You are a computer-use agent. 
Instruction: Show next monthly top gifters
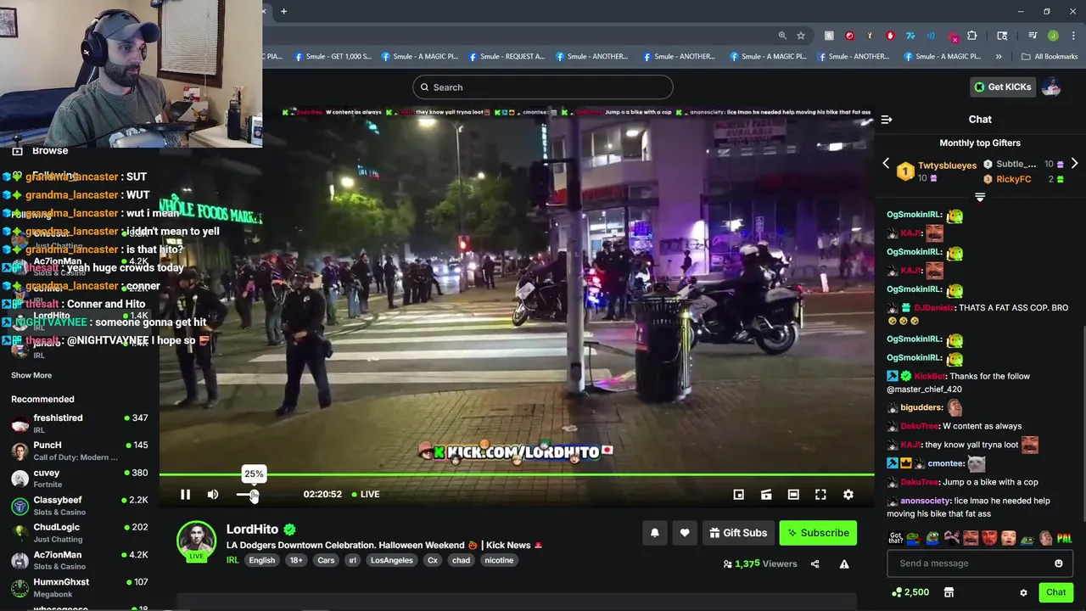pyautogui.click(x=1074, y=164)
